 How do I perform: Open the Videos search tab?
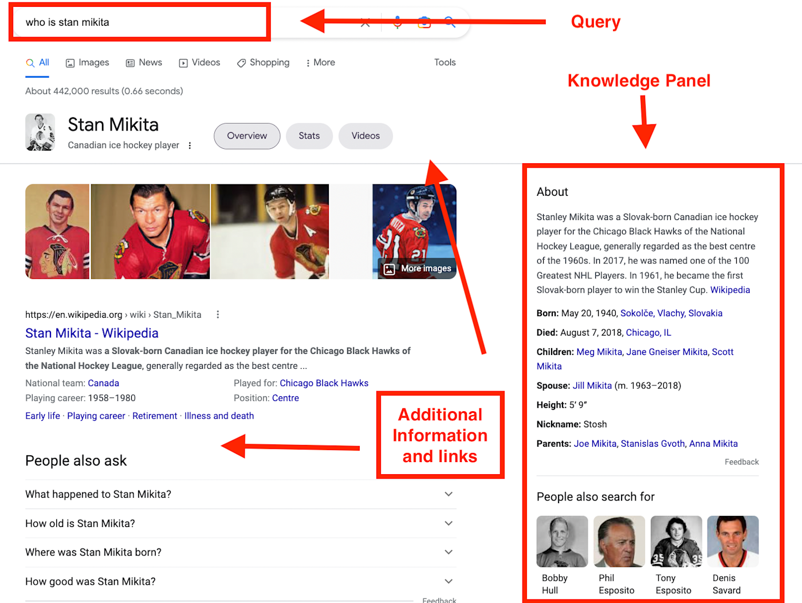tap(200, 62)
